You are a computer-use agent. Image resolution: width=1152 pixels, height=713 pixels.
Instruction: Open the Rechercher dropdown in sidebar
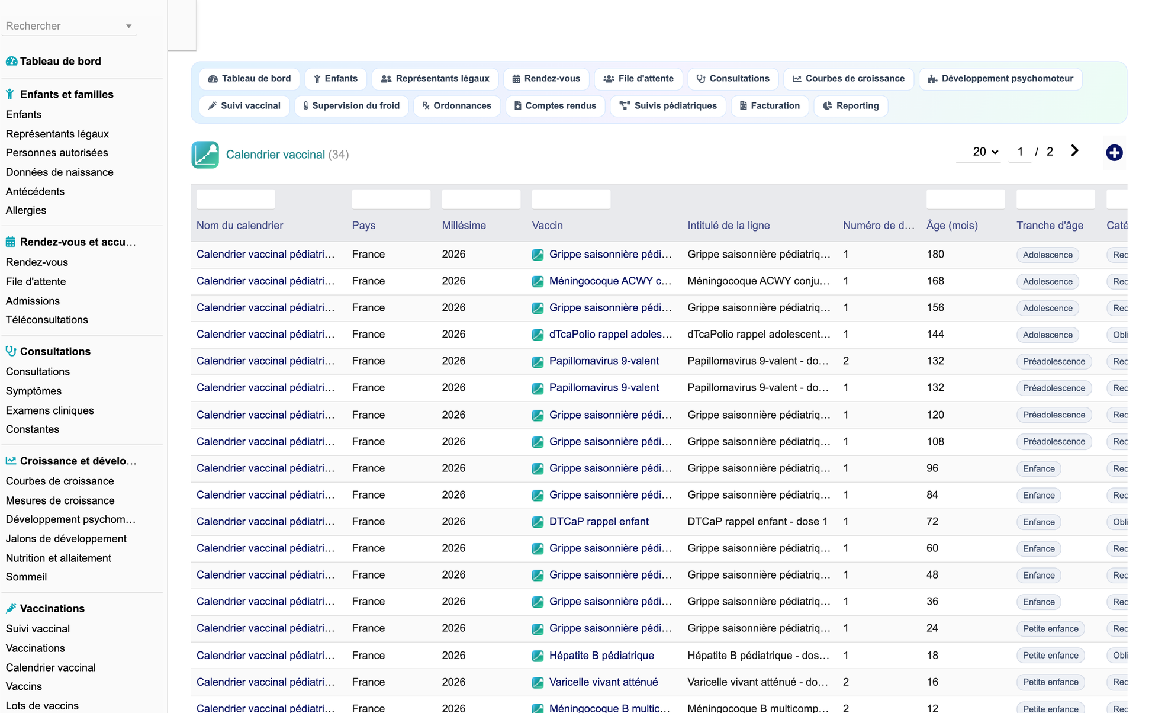[69, 26]
